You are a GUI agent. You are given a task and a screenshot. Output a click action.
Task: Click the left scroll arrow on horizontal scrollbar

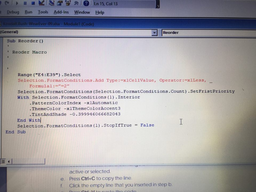pos(8,161)
